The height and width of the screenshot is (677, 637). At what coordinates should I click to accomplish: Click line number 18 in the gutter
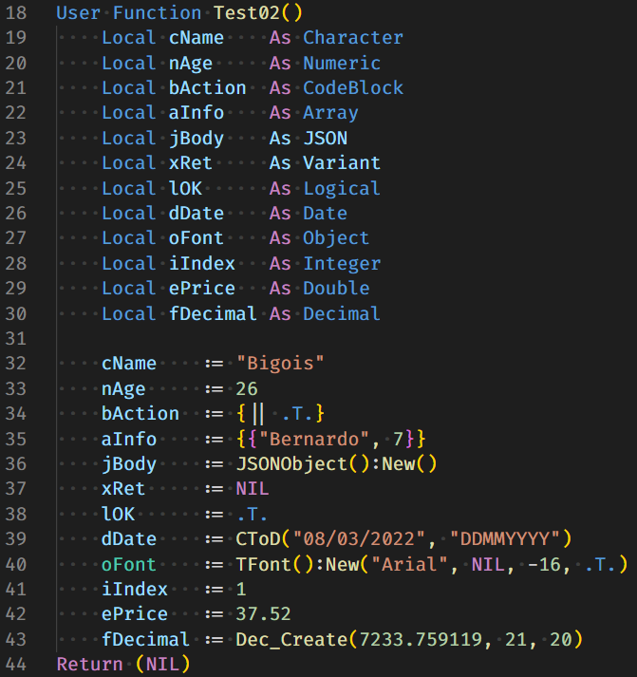(x=16, y=13)
